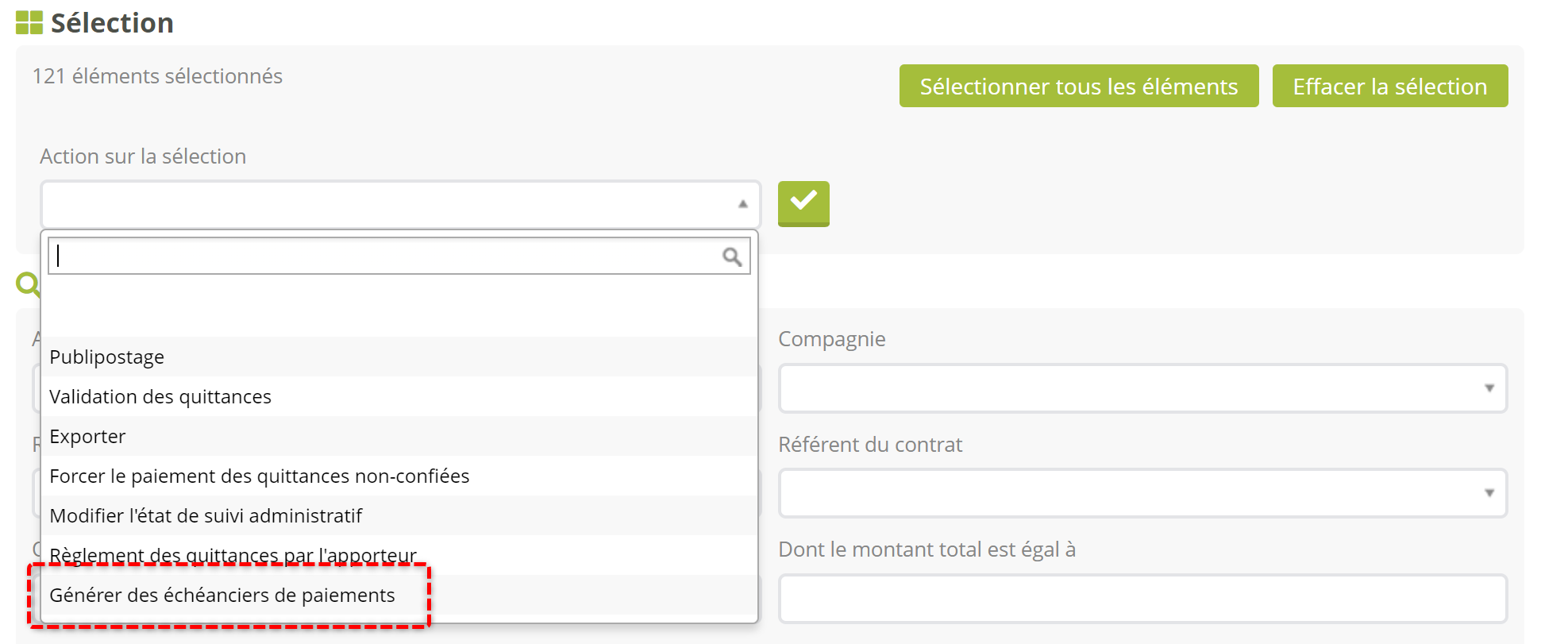Select the Exporter action
Image resolution: width=1541 pixels, height=644 pixels.
(x=87, y=437)
